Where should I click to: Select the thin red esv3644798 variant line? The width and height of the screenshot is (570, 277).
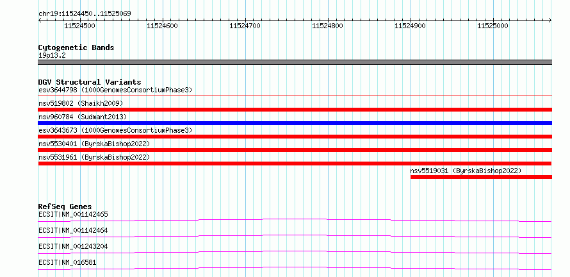pos(295,96)
